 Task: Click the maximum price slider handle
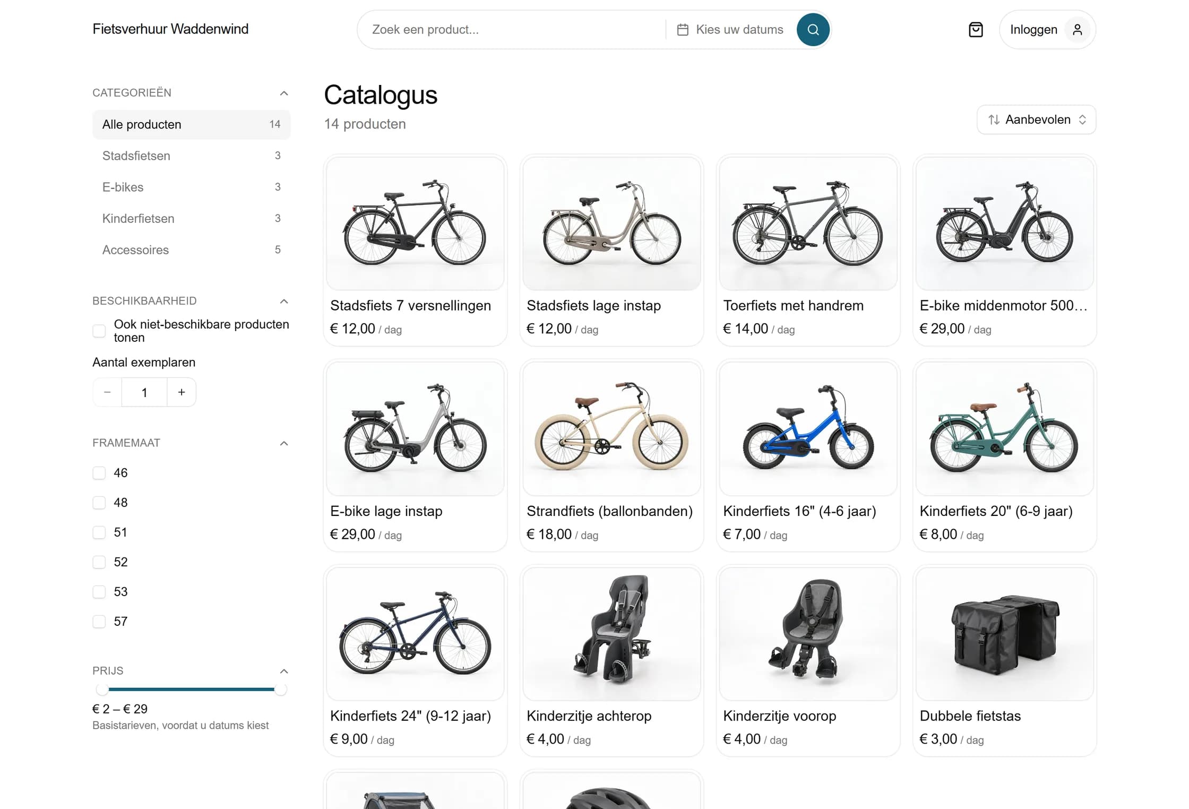point(281,690)
